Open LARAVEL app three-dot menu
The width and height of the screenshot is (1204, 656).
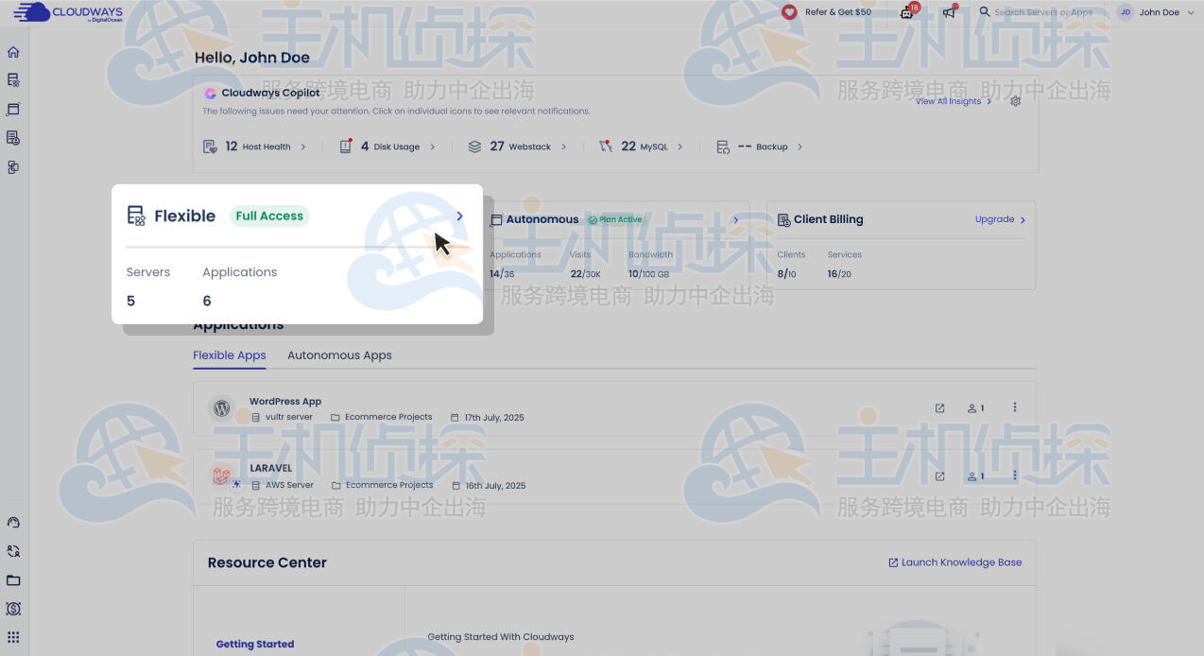point(1015,475)
